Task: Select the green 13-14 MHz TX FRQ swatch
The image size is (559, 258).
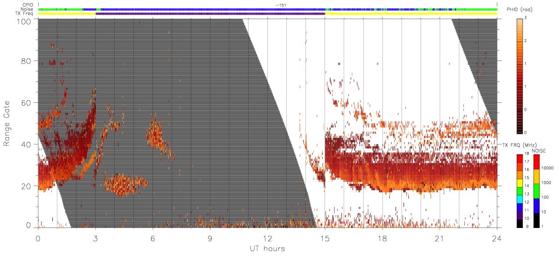Action: tap(521, 191)
